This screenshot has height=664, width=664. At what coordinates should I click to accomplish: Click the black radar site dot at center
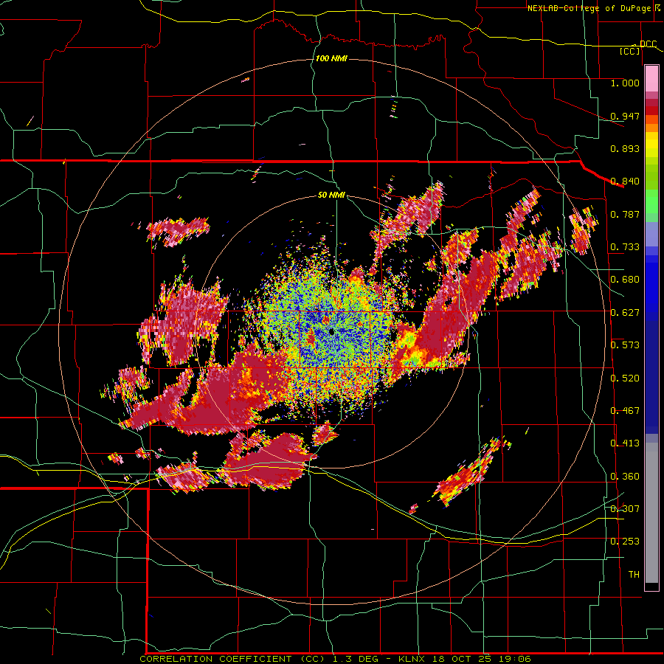(331, 331)
